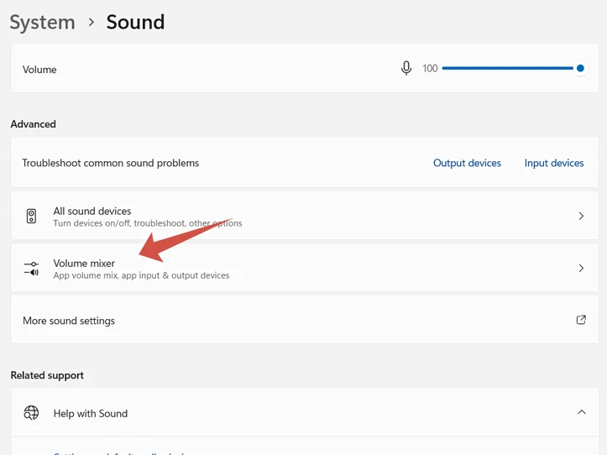Select the All sound devices title
This screenshot has width=607, height=455.
pos(92,211)
